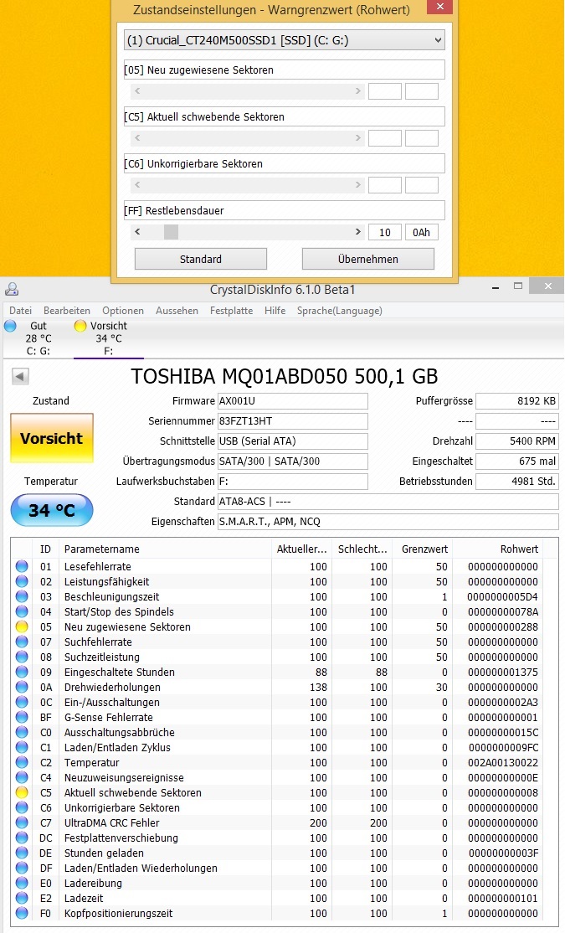Viewport: 565px width, 933px height.
Task: Click blue status icon of Festplattenverschiebung row
Action: coord(22,838)
